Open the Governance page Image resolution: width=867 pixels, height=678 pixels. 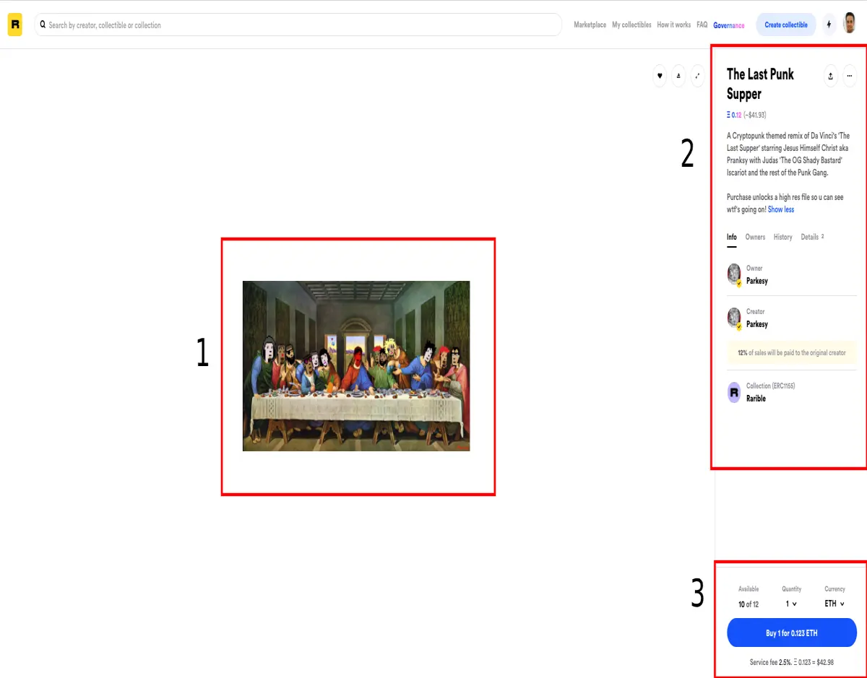[729, 25]
